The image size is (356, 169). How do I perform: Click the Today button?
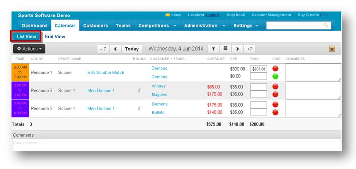(x=132, y=49)
